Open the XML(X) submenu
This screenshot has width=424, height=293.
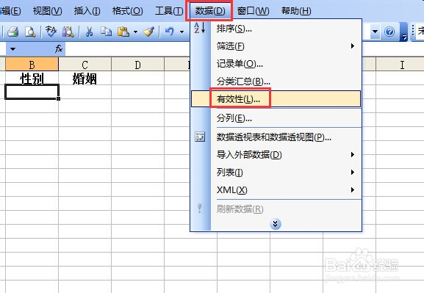276,189
